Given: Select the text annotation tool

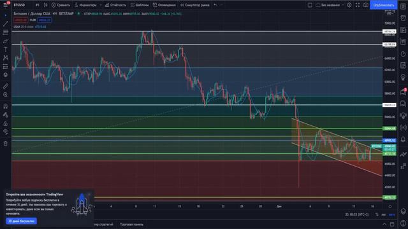Looking at the screenshot, I should 6,50.
